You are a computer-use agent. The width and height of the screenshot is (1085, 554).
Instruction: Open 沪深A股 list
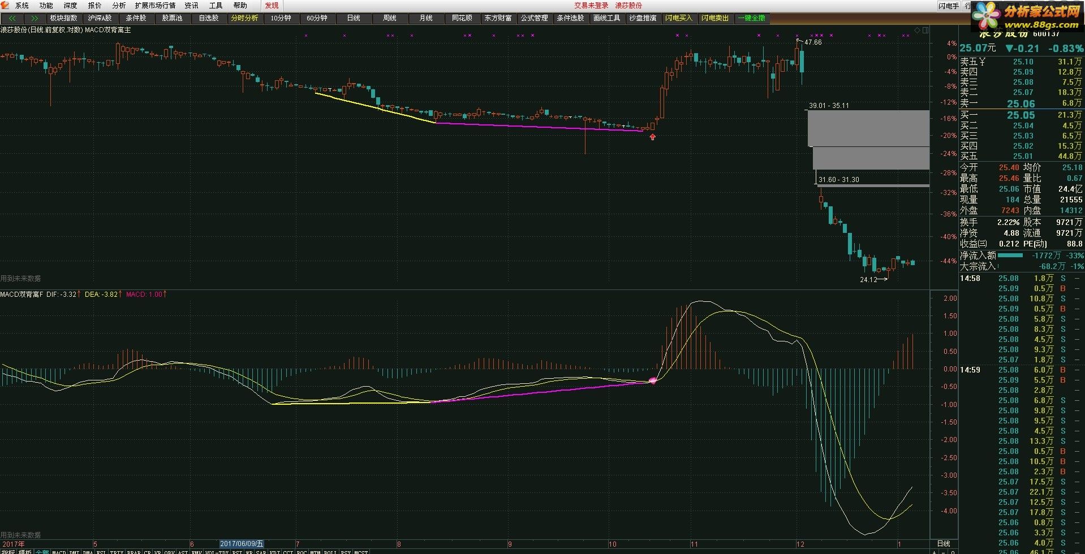click(100, 18)
